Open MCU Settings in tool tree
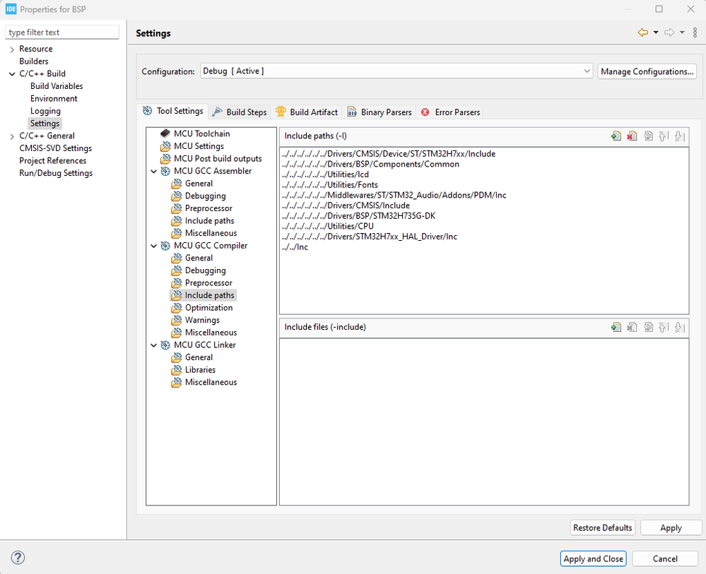This screenshot has height=574, width=706. pos(192,146)
